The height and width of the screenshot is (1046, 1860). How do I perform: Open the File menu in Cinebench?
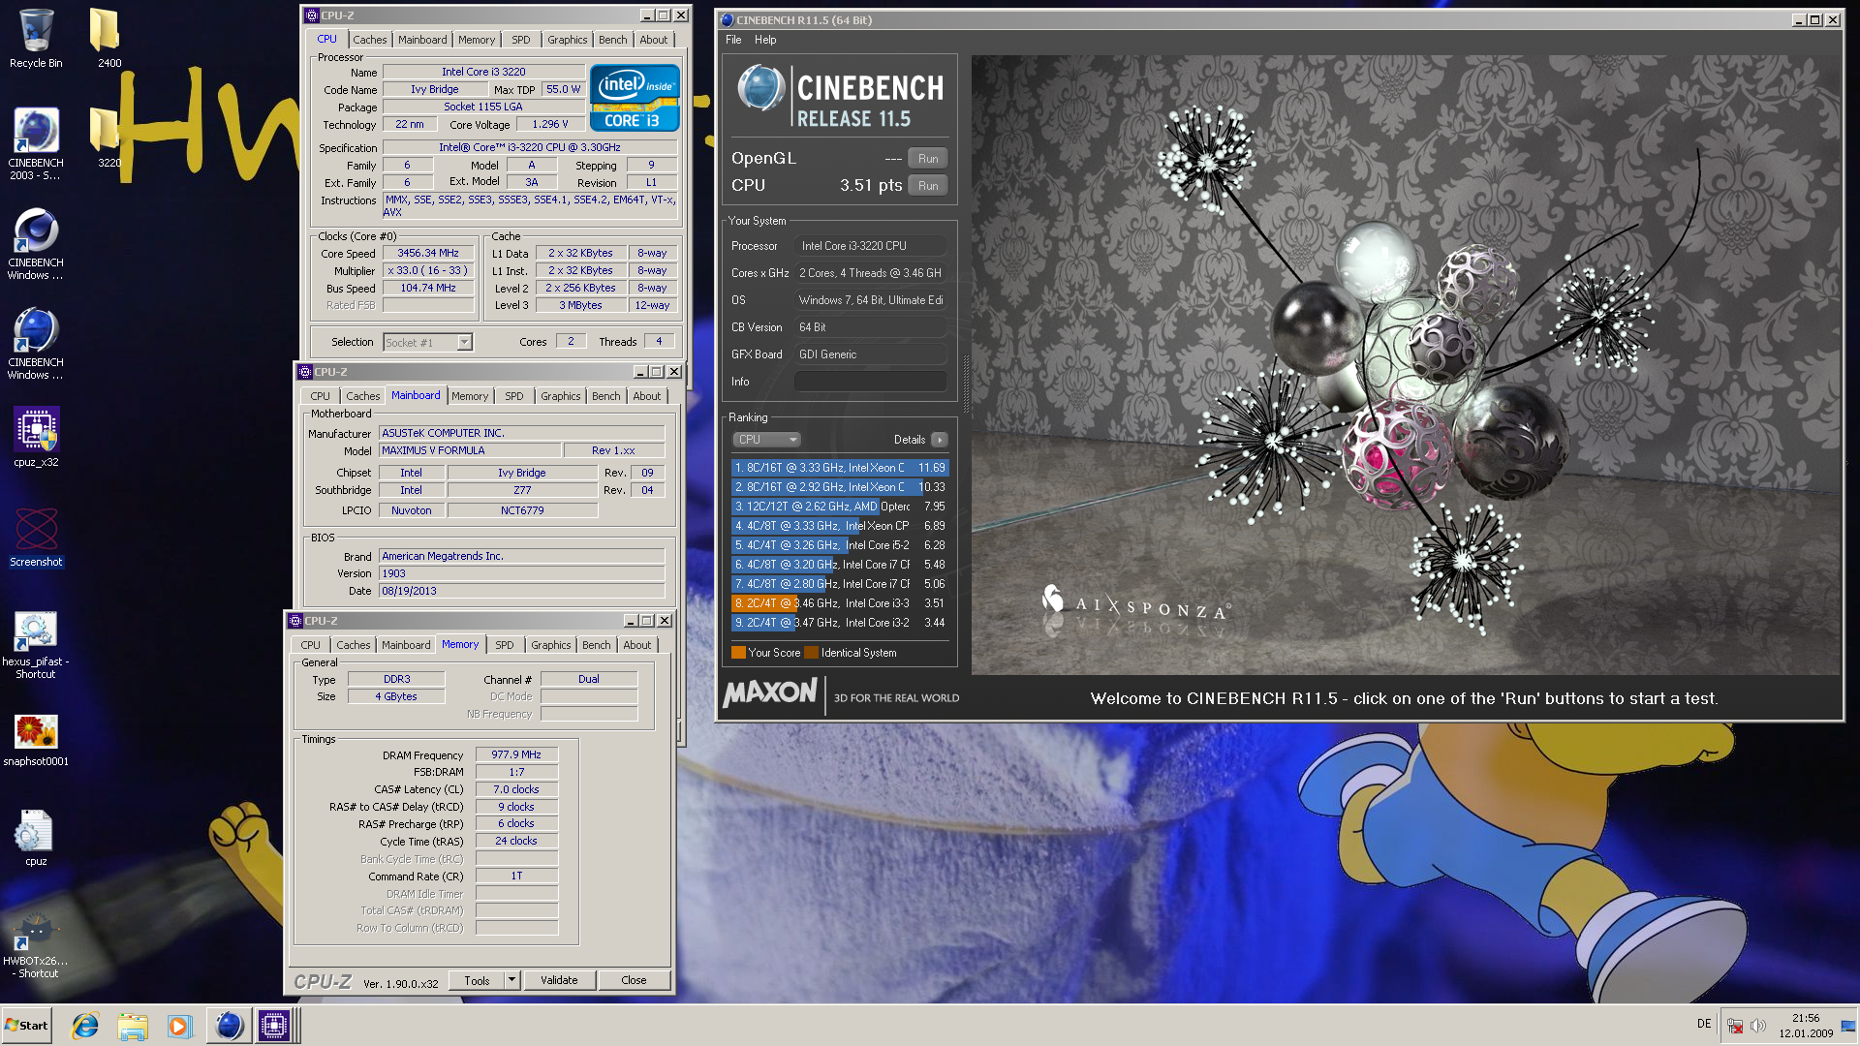(x=733, y=40)
